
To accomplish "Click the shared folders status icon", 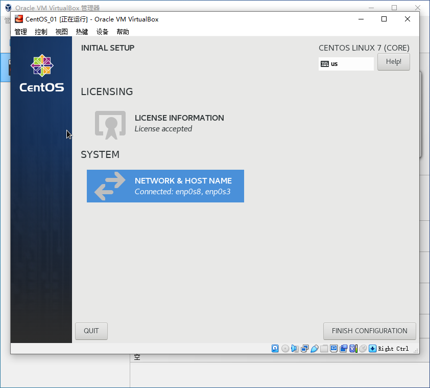I will point(324,349).
